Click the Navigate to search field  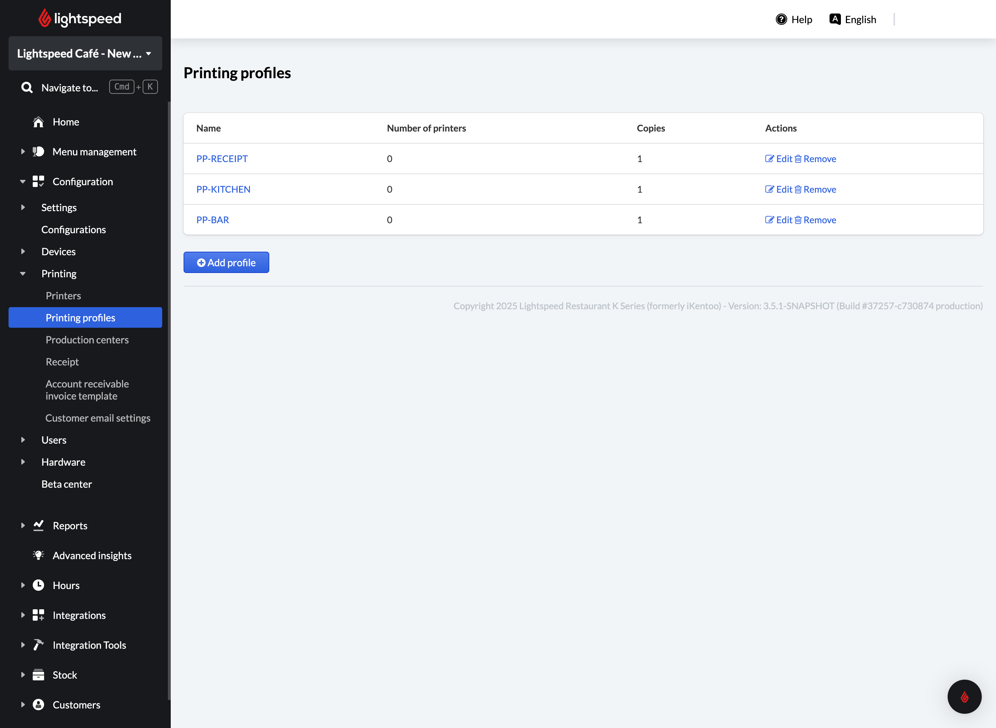(x=70, y=88)
